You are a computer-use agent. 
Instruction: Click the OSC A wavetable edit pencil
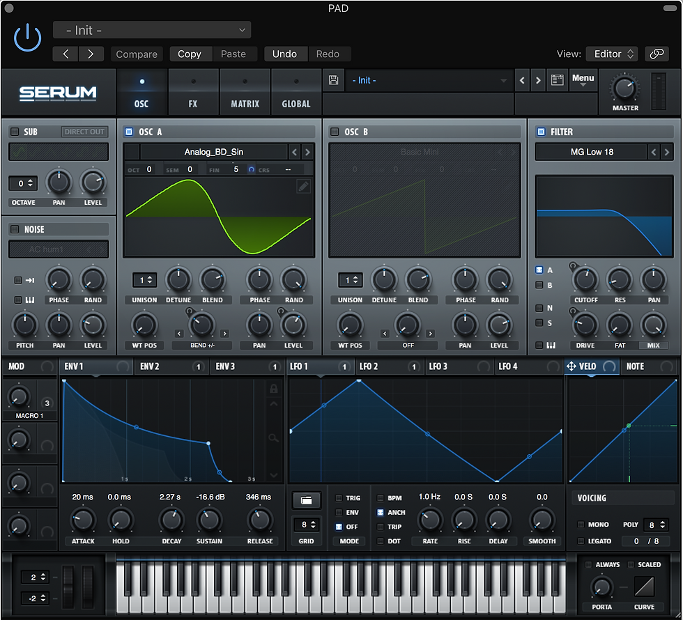(x=304, y=187)
